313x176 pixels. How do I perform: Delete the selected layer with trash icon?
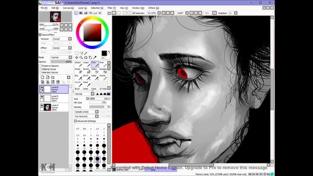[58, 82]
